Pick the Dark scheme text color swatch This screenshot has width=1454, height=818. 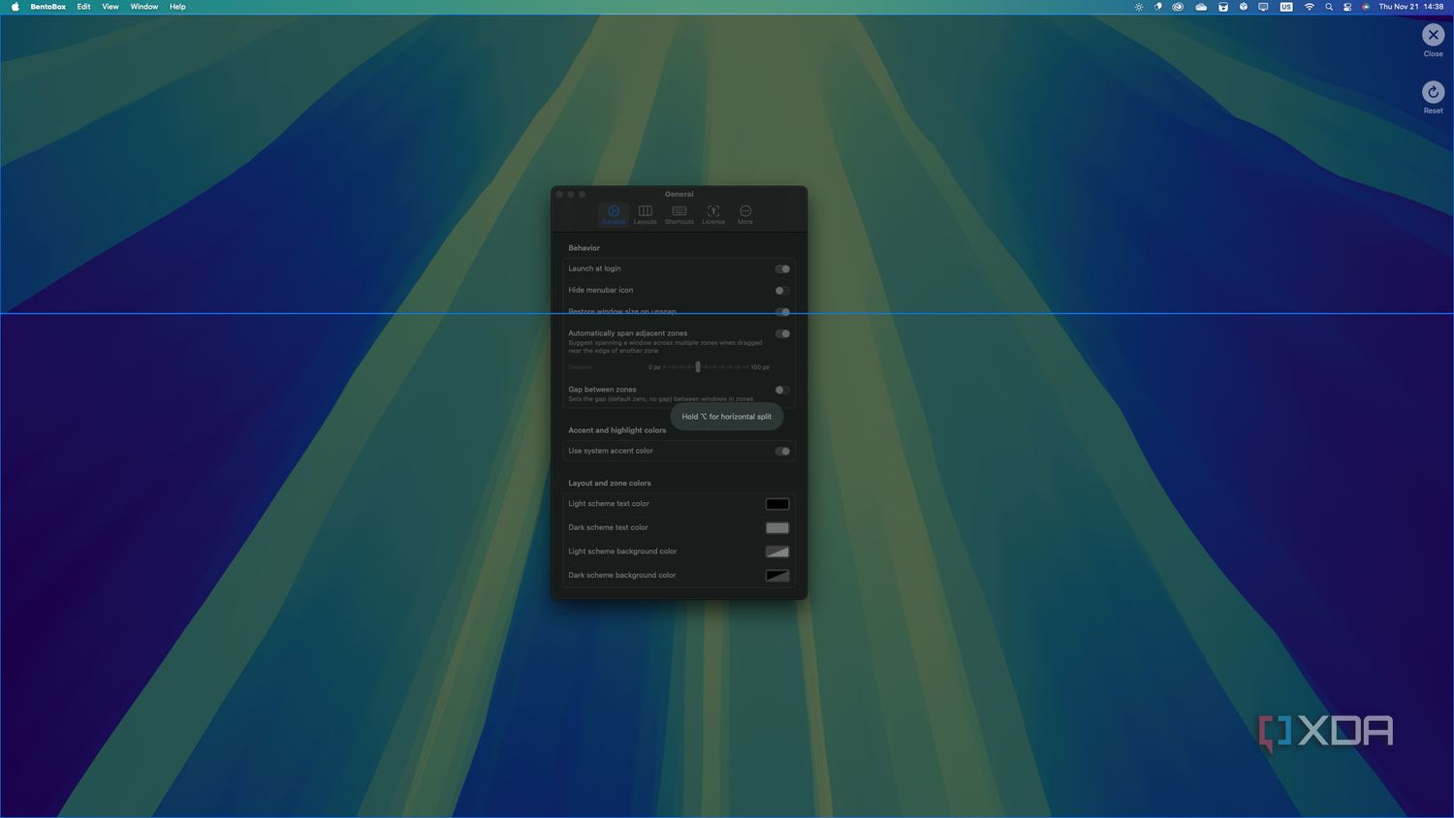(x=777, y=528)
